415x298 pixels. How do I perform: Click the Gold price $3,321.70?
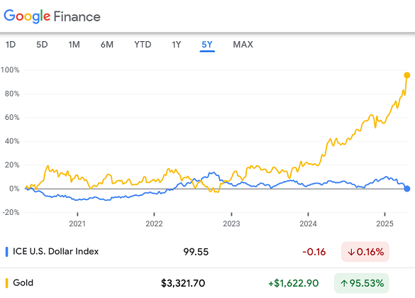click(x=183, y=283)
